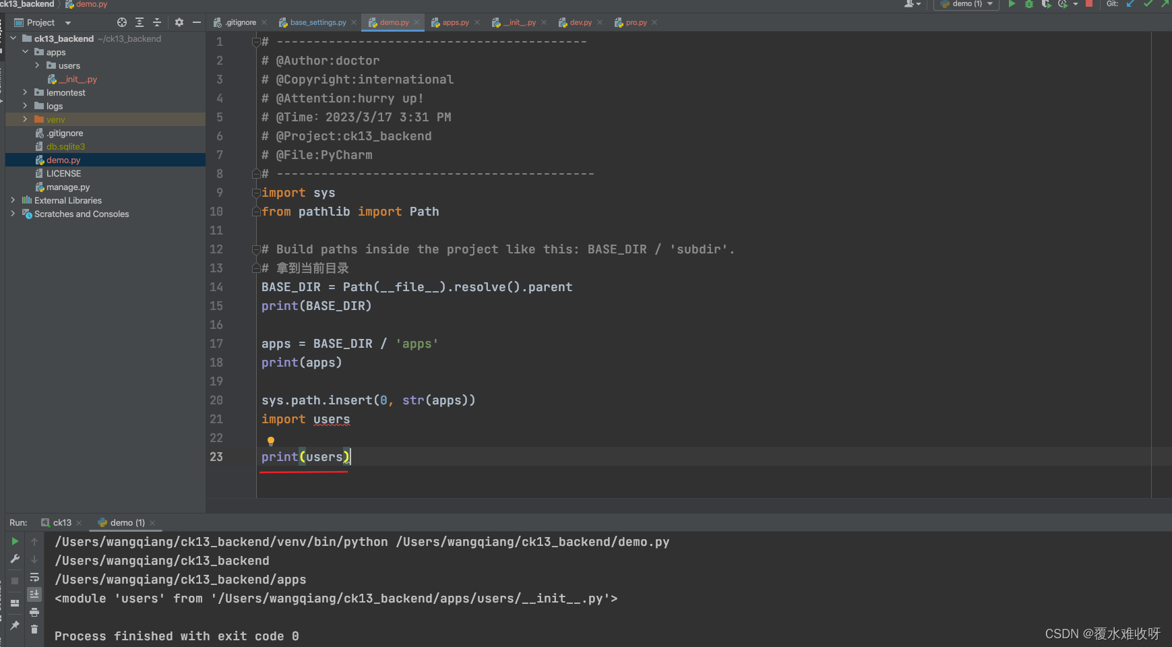Toggle soft-wrap in the Run console
The image size is (1172, 647).
coord(34,577)
